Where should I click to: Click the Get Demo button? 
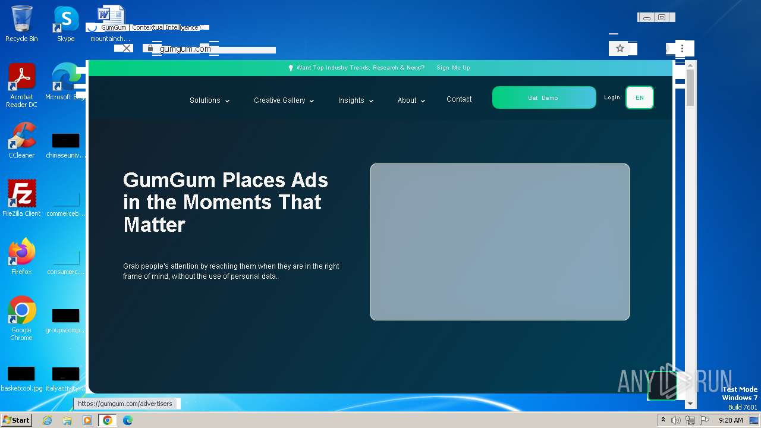pos(544,98)
